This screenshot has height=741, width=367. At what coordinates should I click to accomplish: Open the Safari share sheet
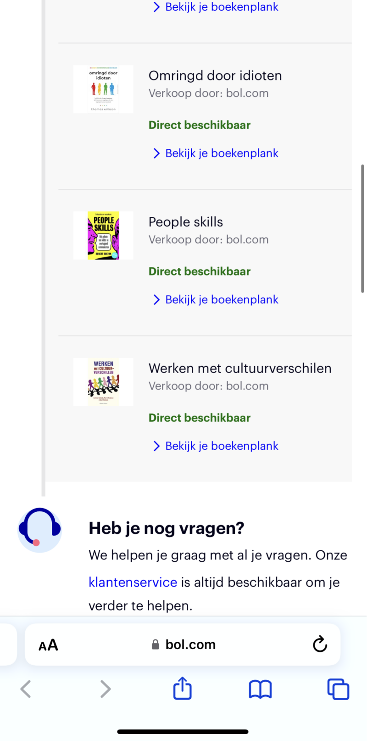click(x=182, y=688)
